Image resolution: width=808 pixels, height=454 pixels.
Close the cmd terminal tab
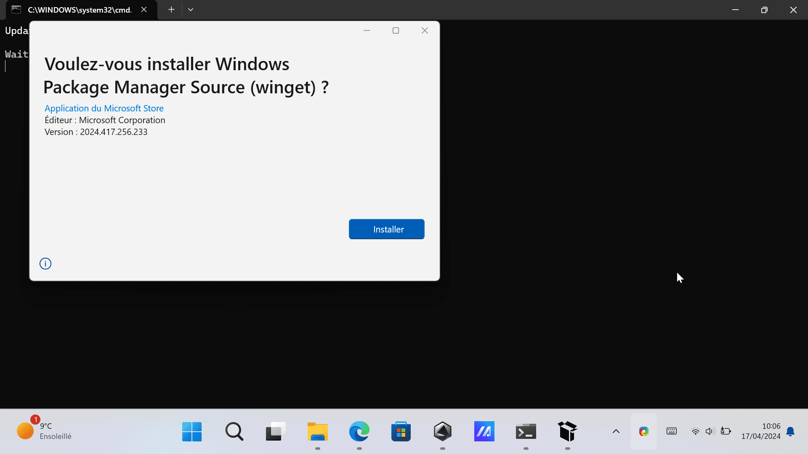click(144, 10)
